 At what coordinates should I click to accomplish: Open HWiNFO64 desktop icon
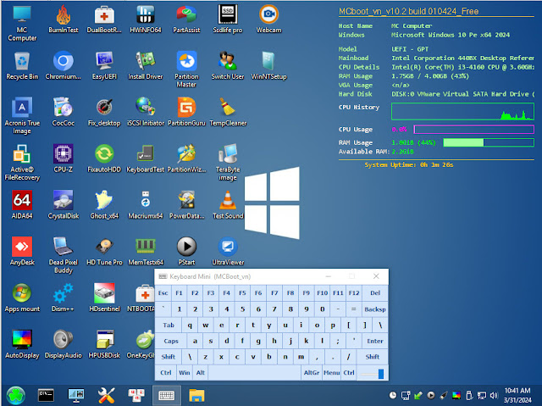coord(145,14)
